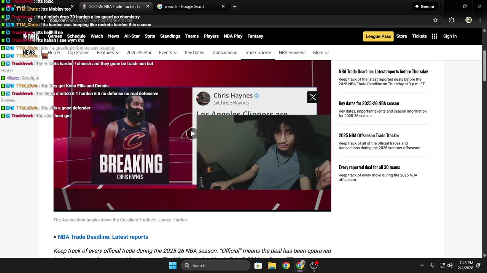Screen dimensions: 487x273
Task: Open the network tray icon
Action: (442, 265)
